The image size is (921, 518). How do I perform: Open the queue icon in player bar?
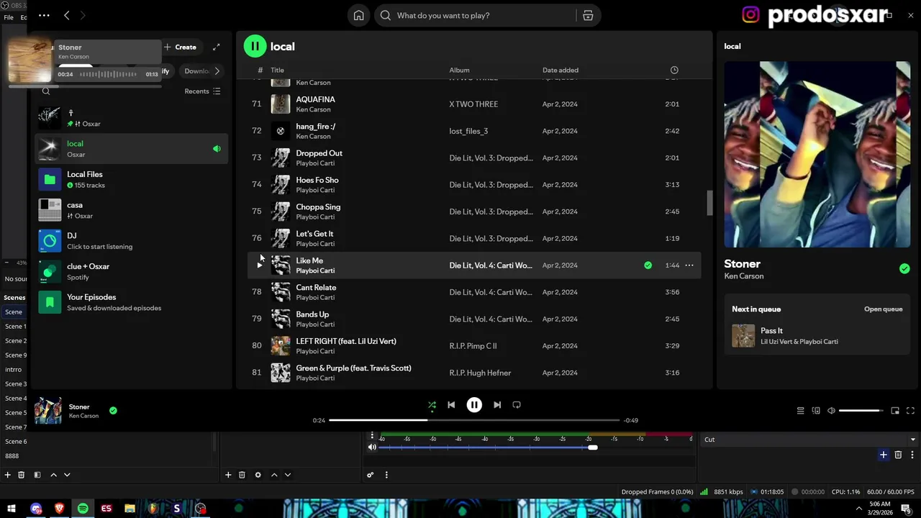click(x=800, y=411)
